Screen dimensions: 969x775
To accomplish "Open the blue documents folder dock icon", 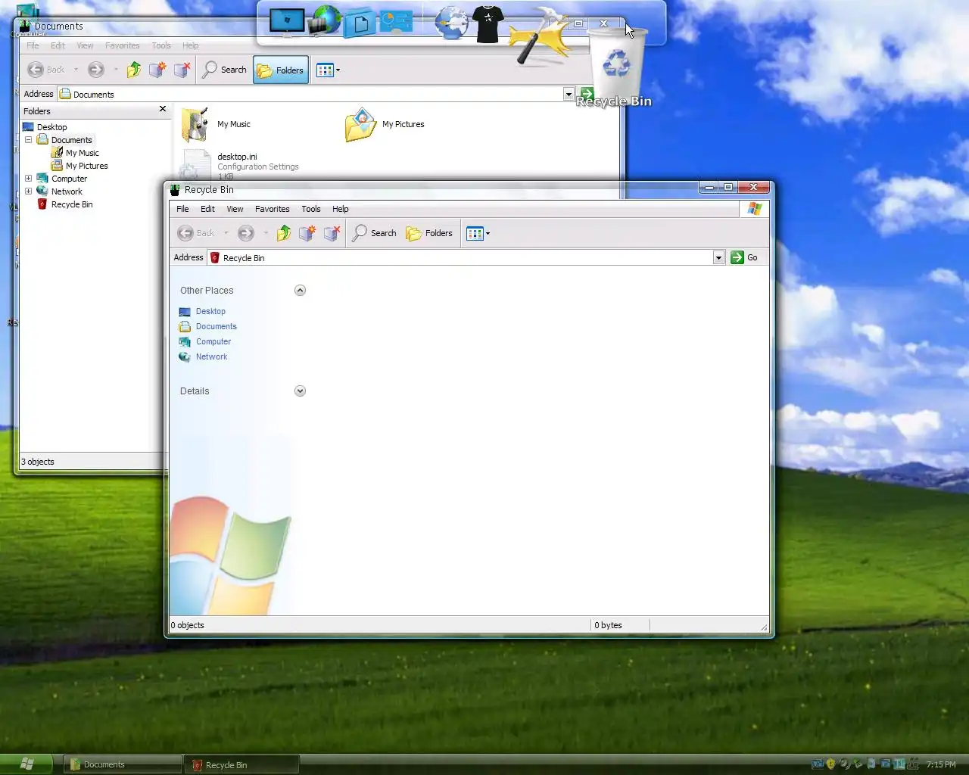I will [x=360, y=22].
